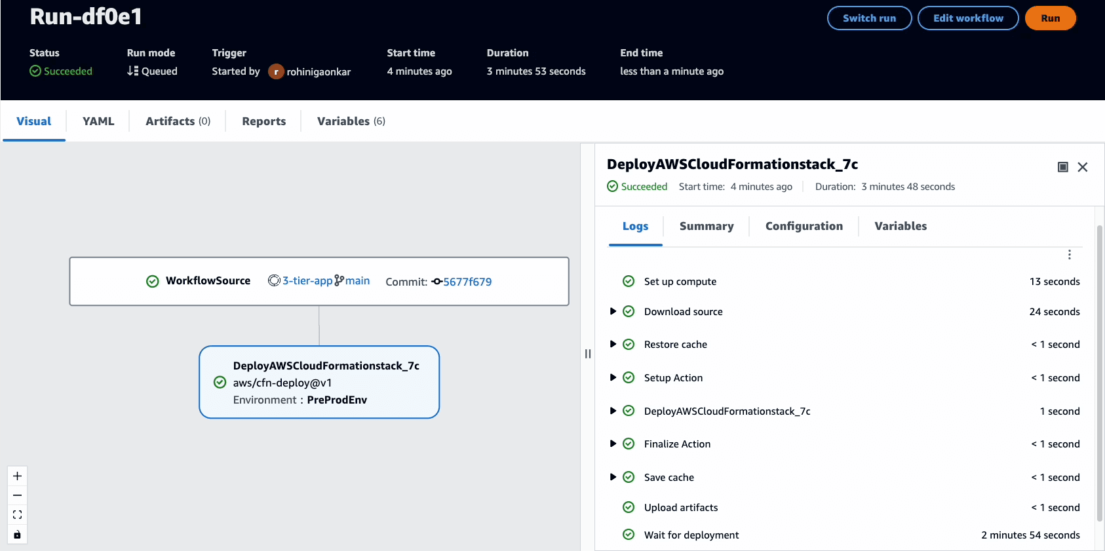
Task: Click the repository icon beside 3-tier-app
Action: click(274, 280)
